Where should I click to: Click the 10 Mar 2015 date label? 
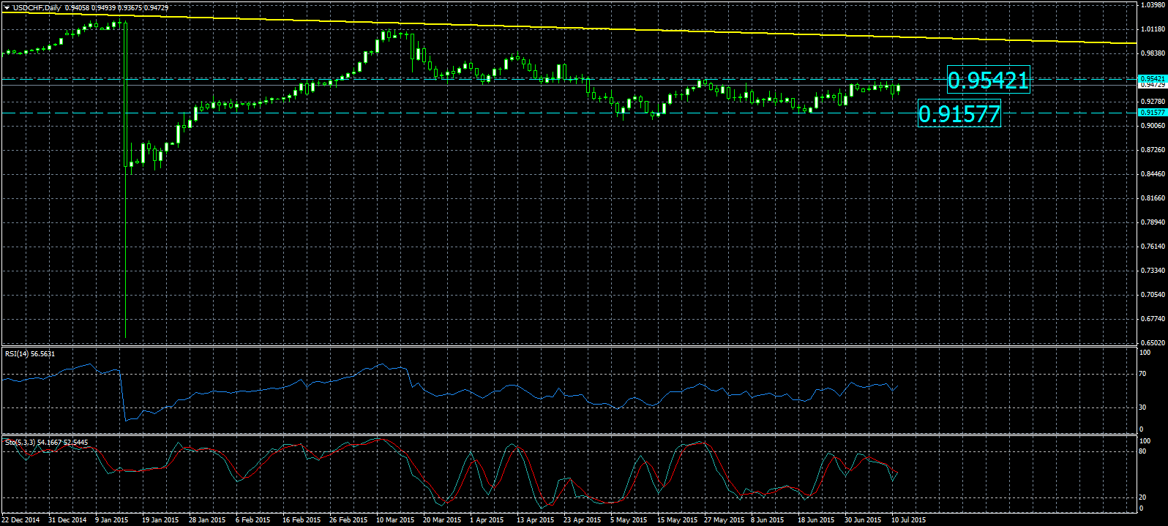[x=394, y=520]
